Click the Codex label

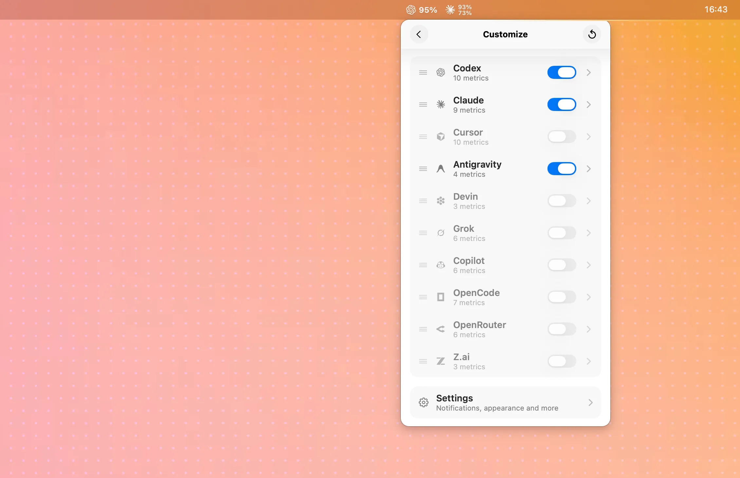coord(467,68)
